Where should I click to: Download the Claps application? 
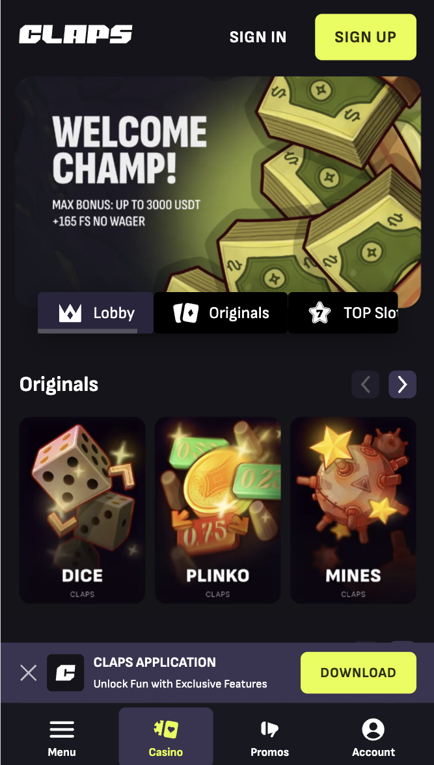tap(359, 673)
